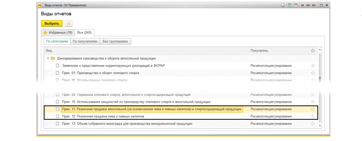Image resolution: width=362 pixels, height=141 pixels.
Task: Click the star icon in column header
Action: (x=313, y=51)
